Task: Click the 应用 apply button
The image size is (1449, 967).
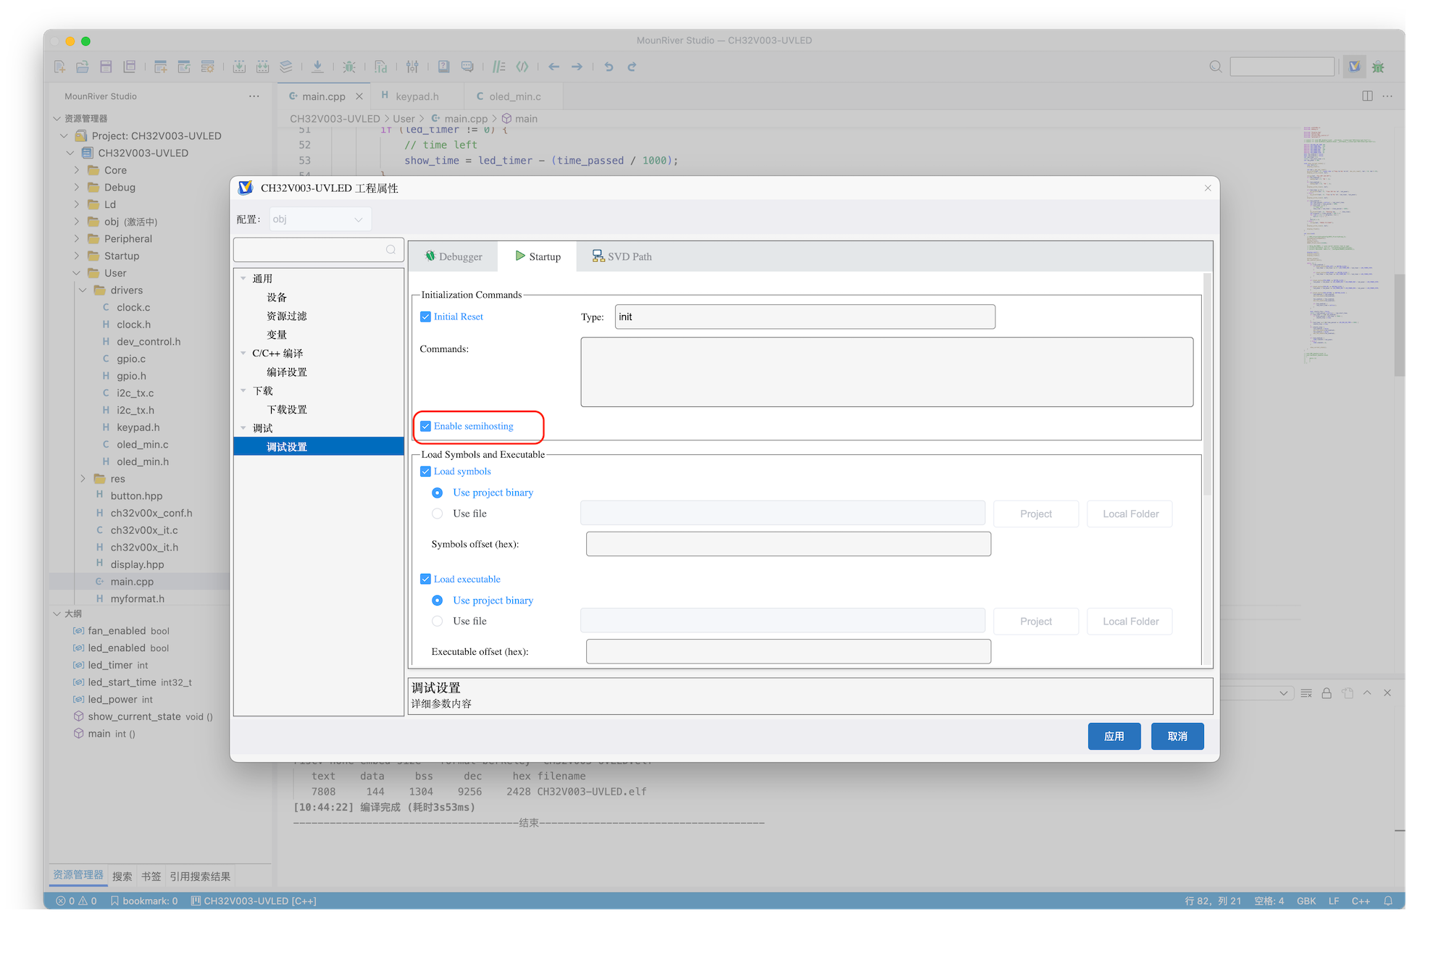Action: pyautogui.click(x=1114, y=736)
